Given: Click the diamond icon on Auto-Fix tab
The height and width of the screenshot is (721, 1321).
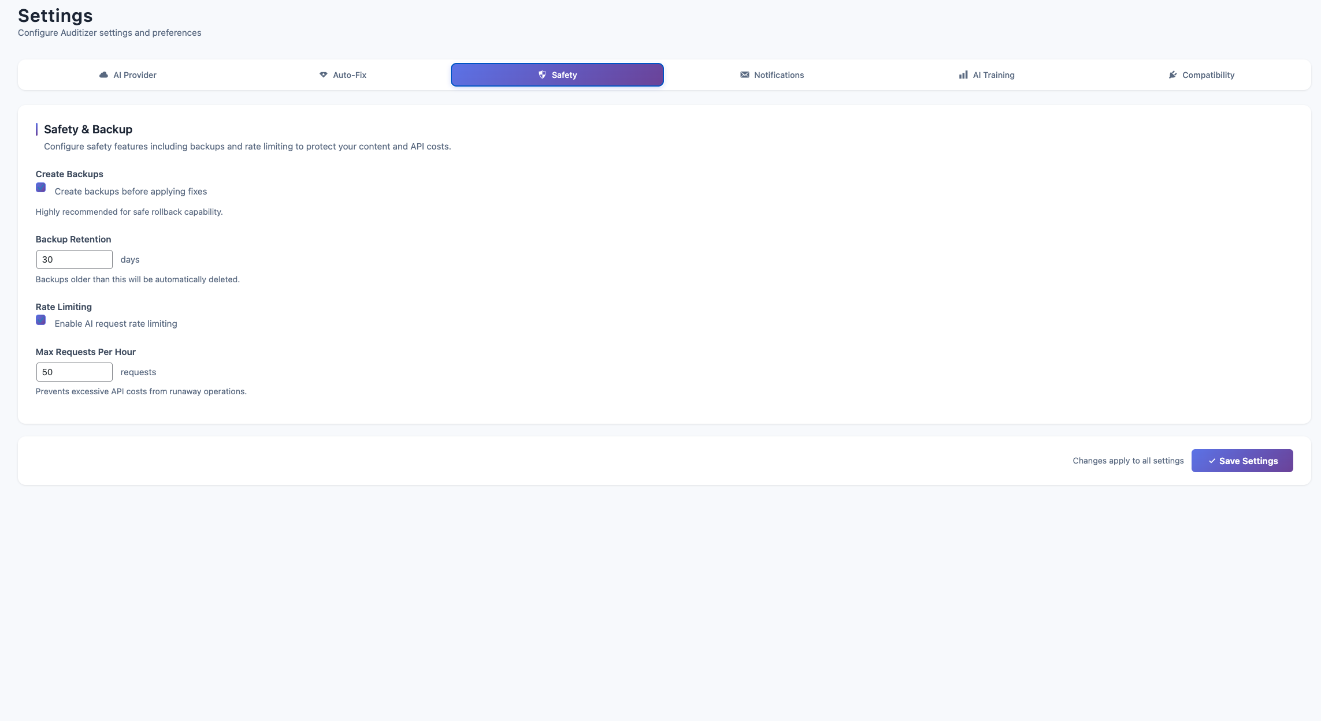Looking at the screenshot, I should [324, 75].
